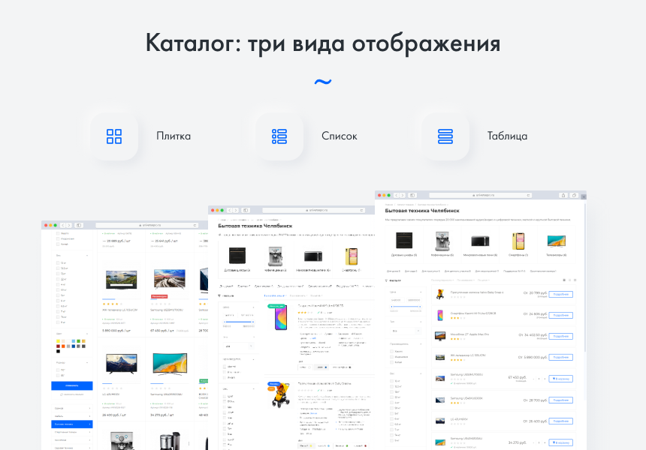Select the Список list view icon

point(279,136)
